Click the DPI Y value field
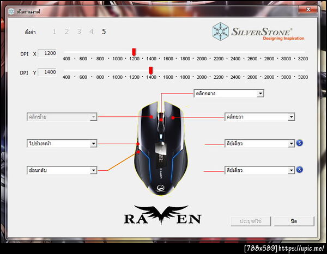Screen dimensions: 327x254 coord(47,72)
